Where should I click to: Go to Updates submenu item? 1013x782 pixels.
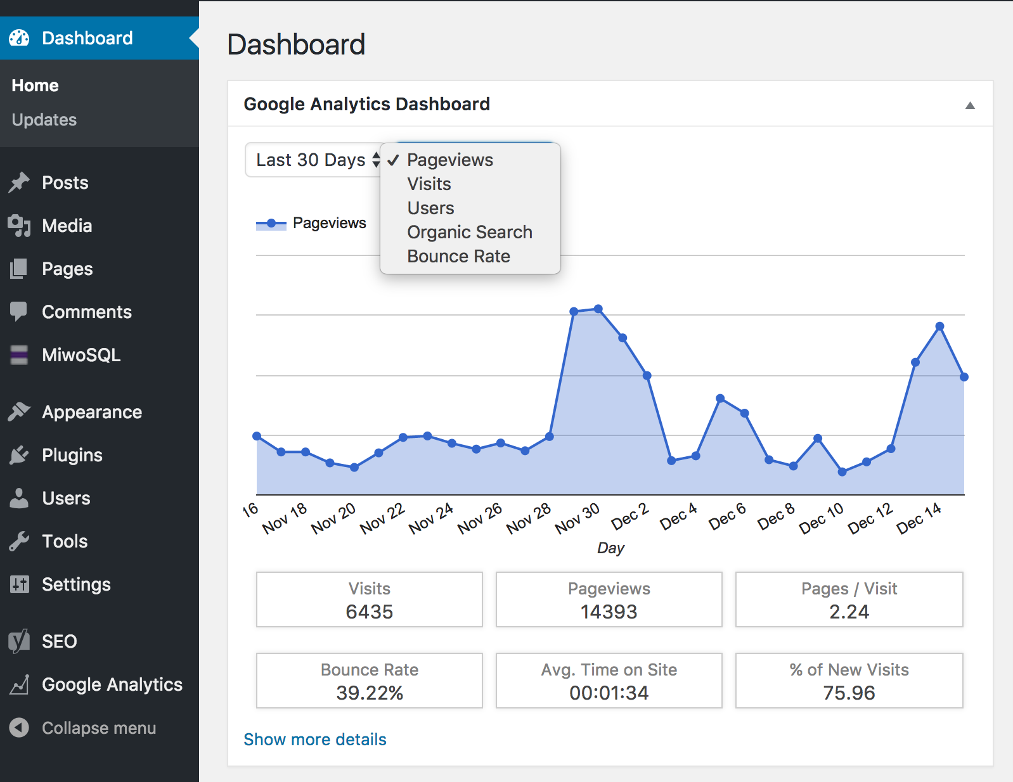pyautogui.click(x=44, y=120)
